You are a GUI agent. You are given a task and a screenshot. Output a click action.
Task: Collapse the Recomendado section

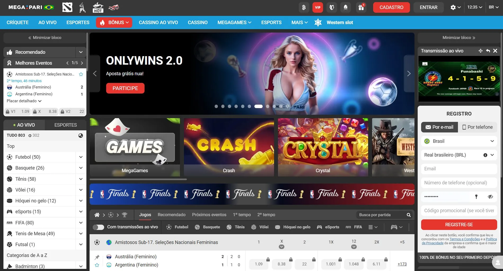[81, 52]
